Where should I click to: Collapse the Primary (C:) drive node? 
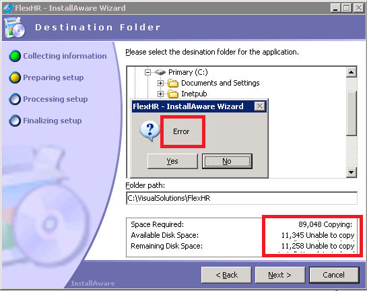[147, 72]
